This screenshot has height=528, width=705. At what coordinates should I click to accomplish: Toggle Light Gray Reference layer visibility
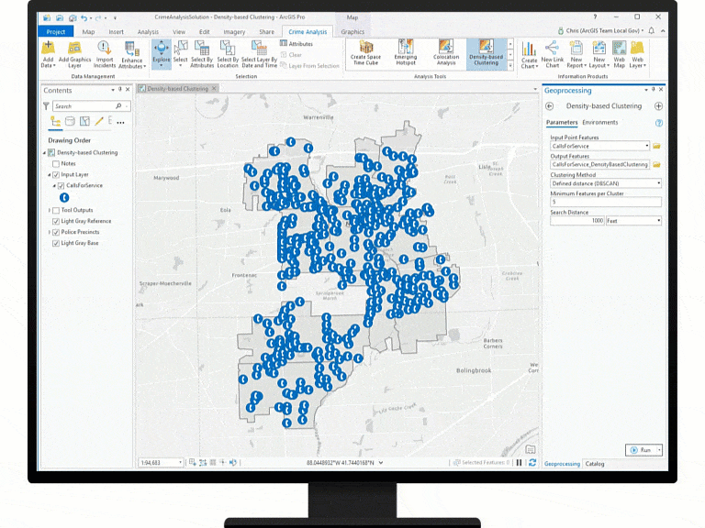(56, 221)
